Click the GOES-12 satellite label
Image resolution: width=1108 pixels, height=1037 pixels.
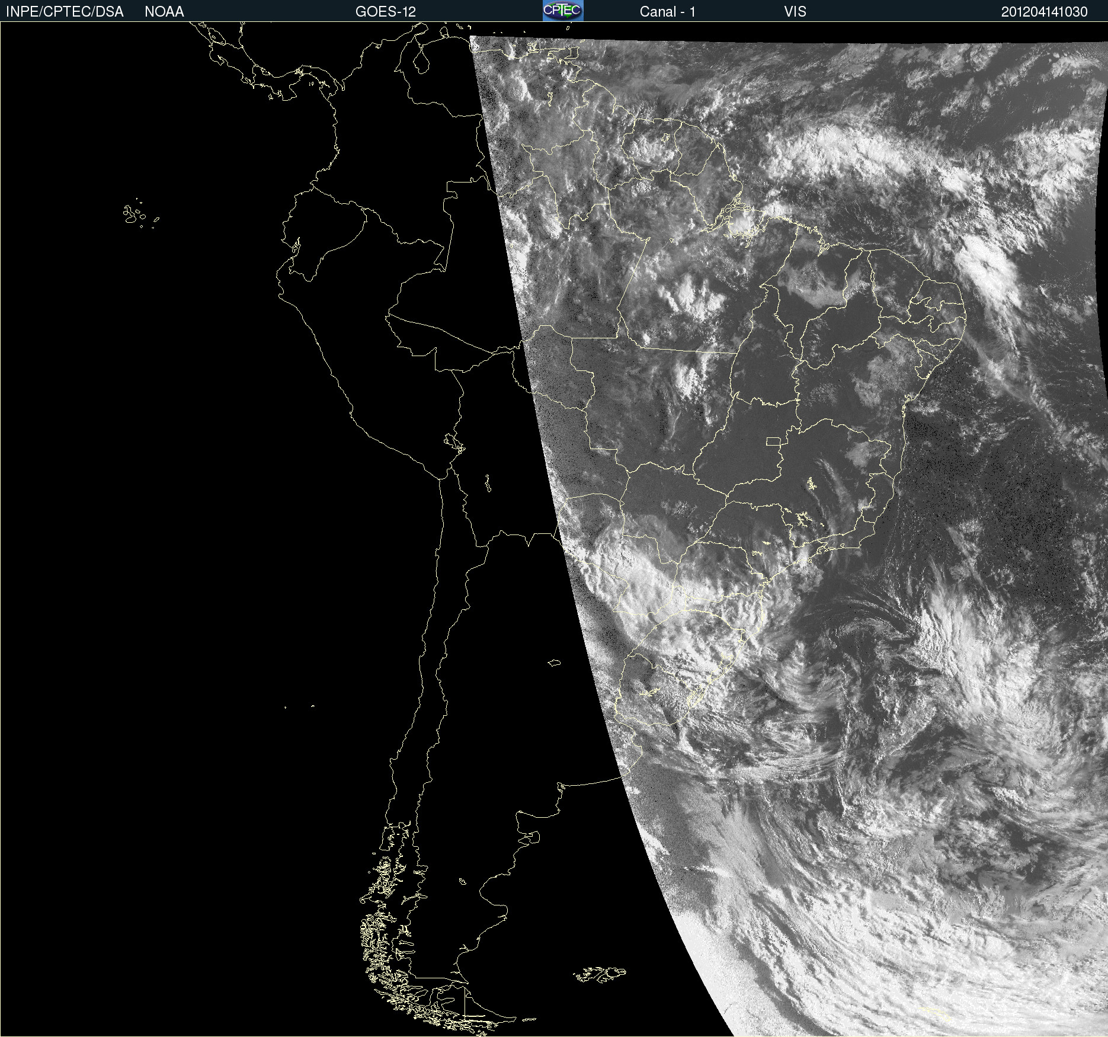(x=386, y=12)
